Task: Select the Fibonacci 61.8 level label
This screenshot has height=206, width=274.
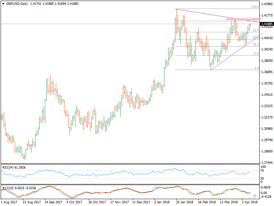Action: coord(256,30)
